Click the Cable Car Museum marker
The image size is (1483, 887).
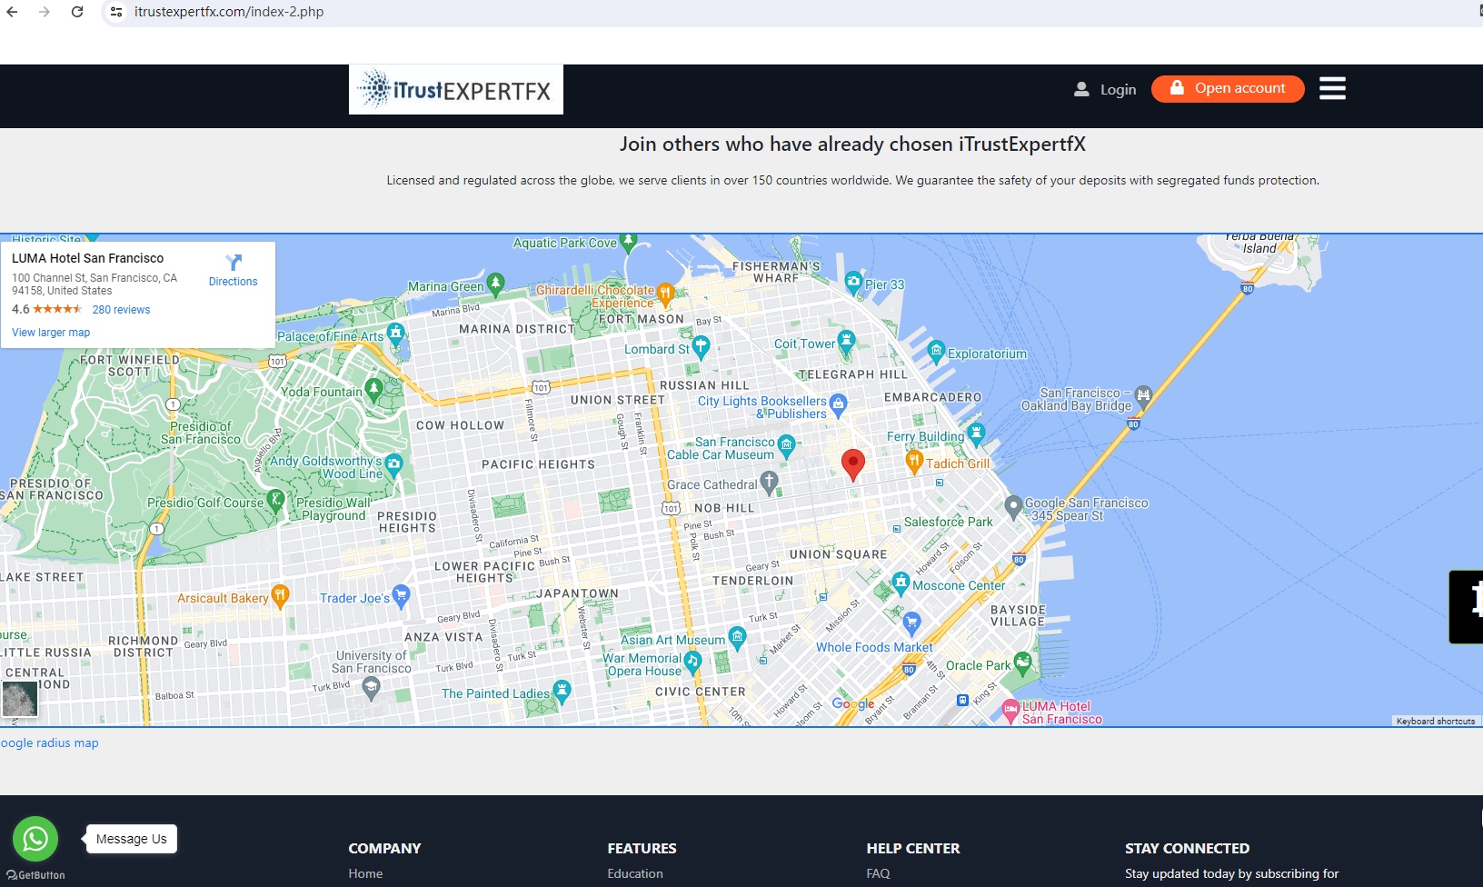click(x=786, y=445)
